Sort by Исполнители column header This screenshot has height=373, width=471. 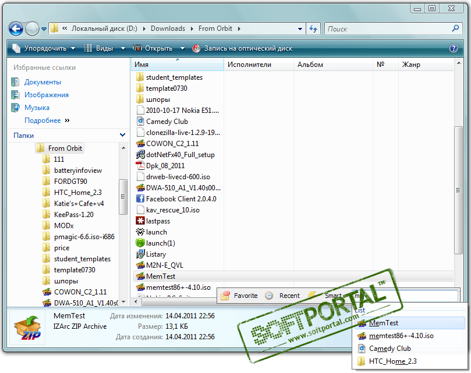pyautogui.click(x=258, y=65)
